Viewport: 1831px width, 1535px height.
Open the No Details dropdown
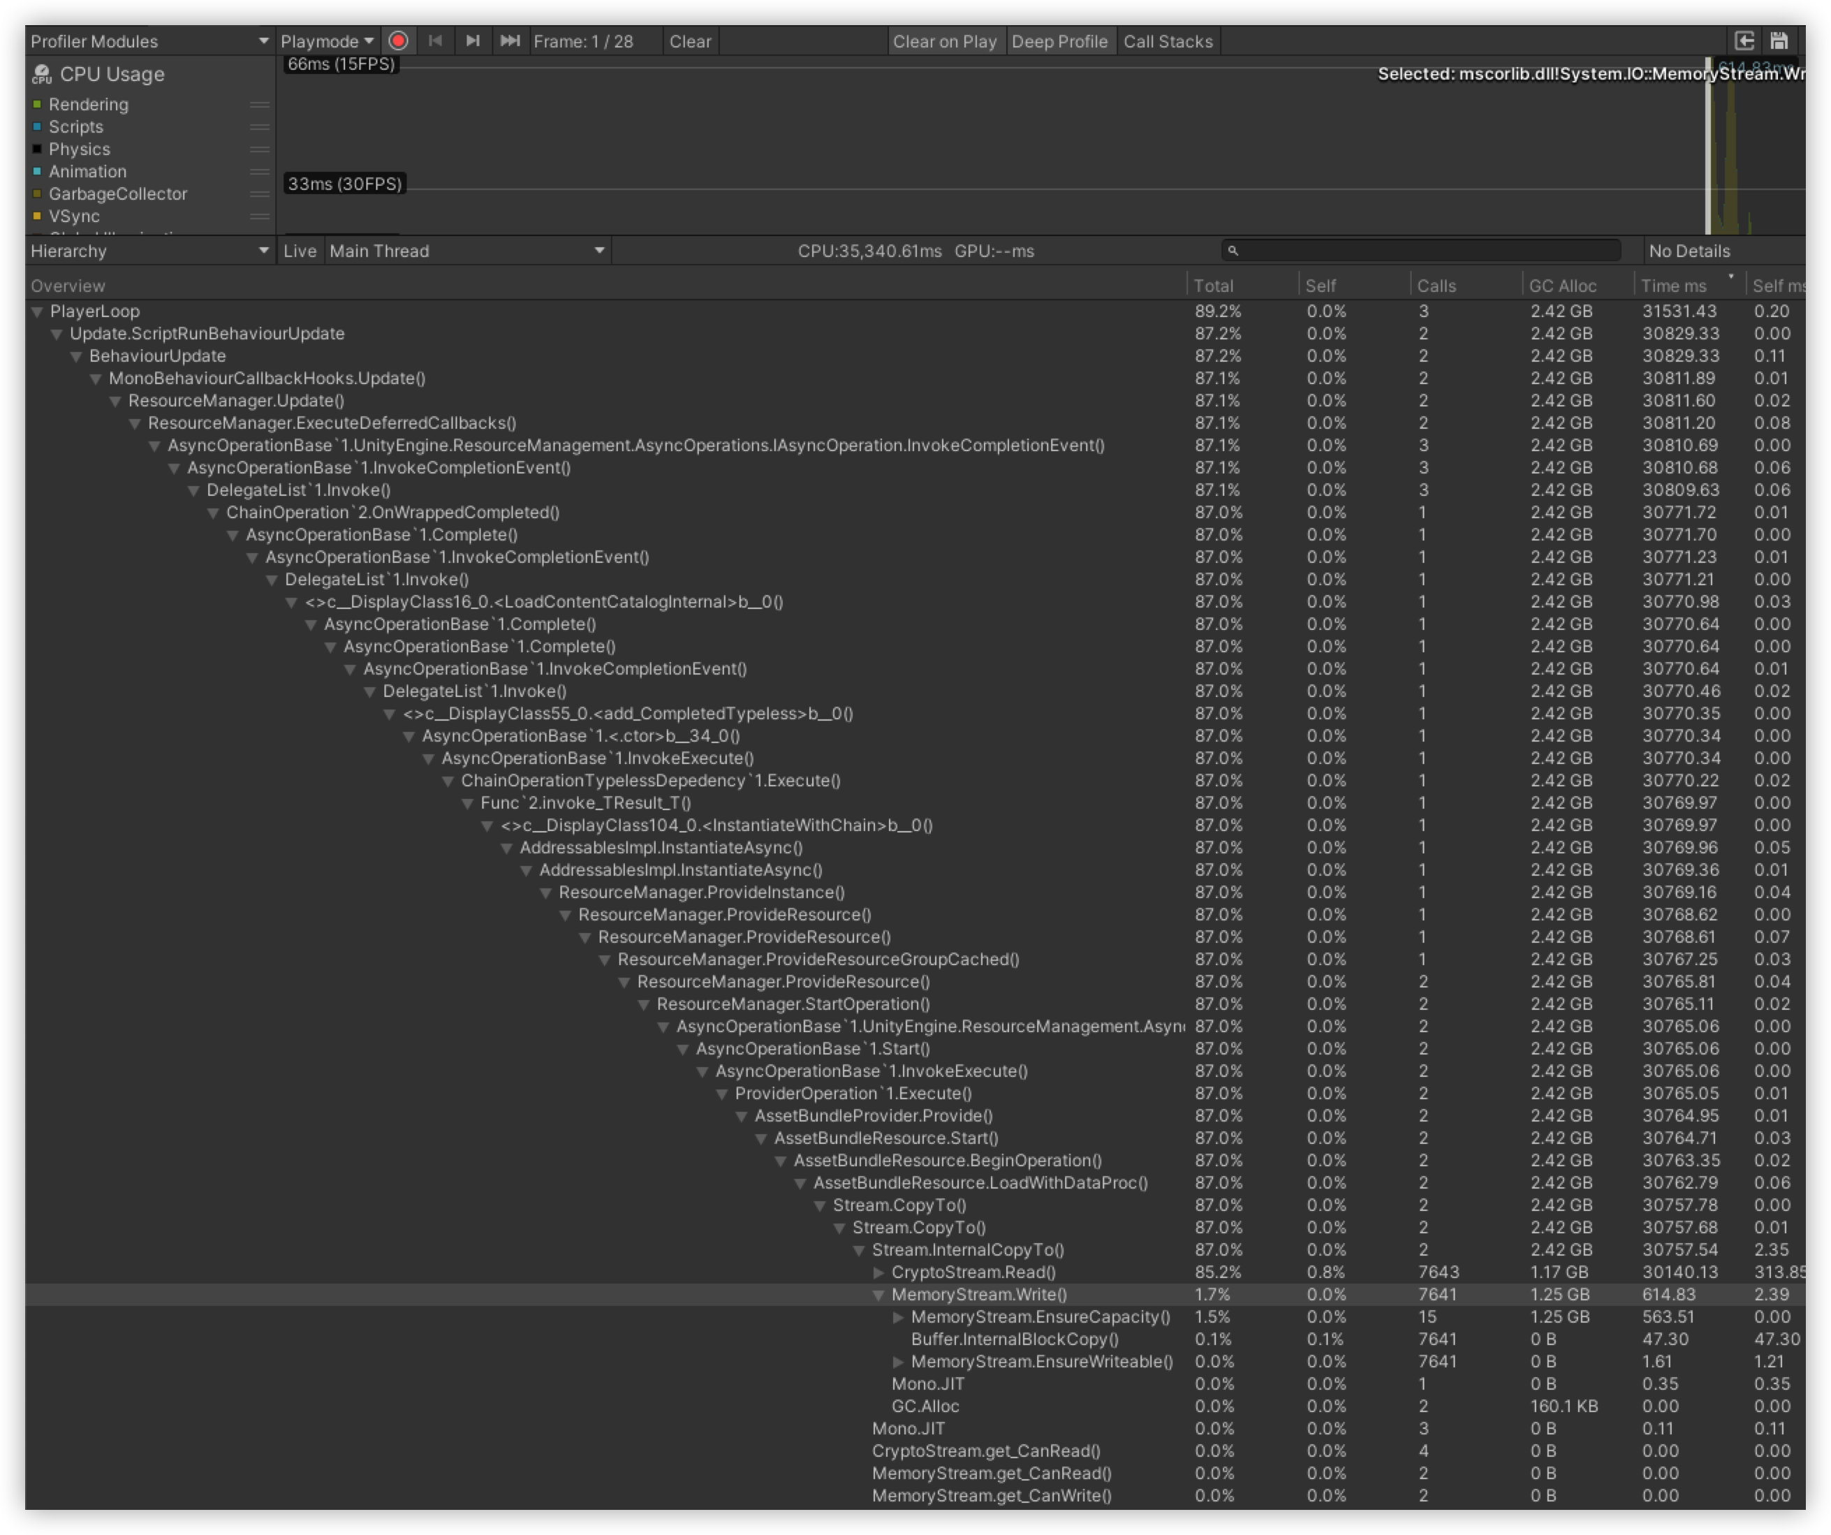pyautogui.click(x=1723, y=251)
